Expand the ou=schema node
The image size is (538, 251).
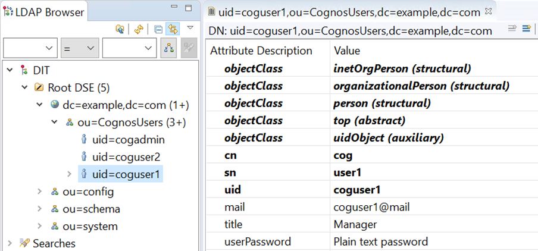coord(39,209)
